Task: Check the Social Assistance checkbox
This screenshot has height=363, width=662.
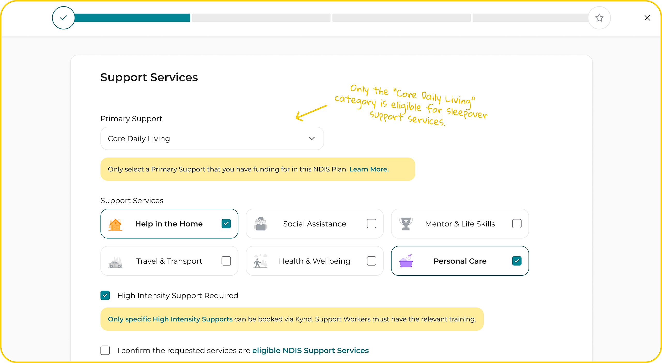Action: [371, 224]
